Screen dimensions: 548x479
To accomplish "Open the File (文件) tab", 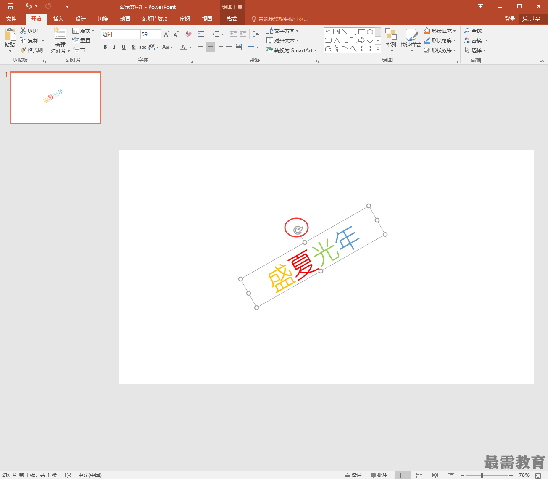I will [x=11, y=19].
